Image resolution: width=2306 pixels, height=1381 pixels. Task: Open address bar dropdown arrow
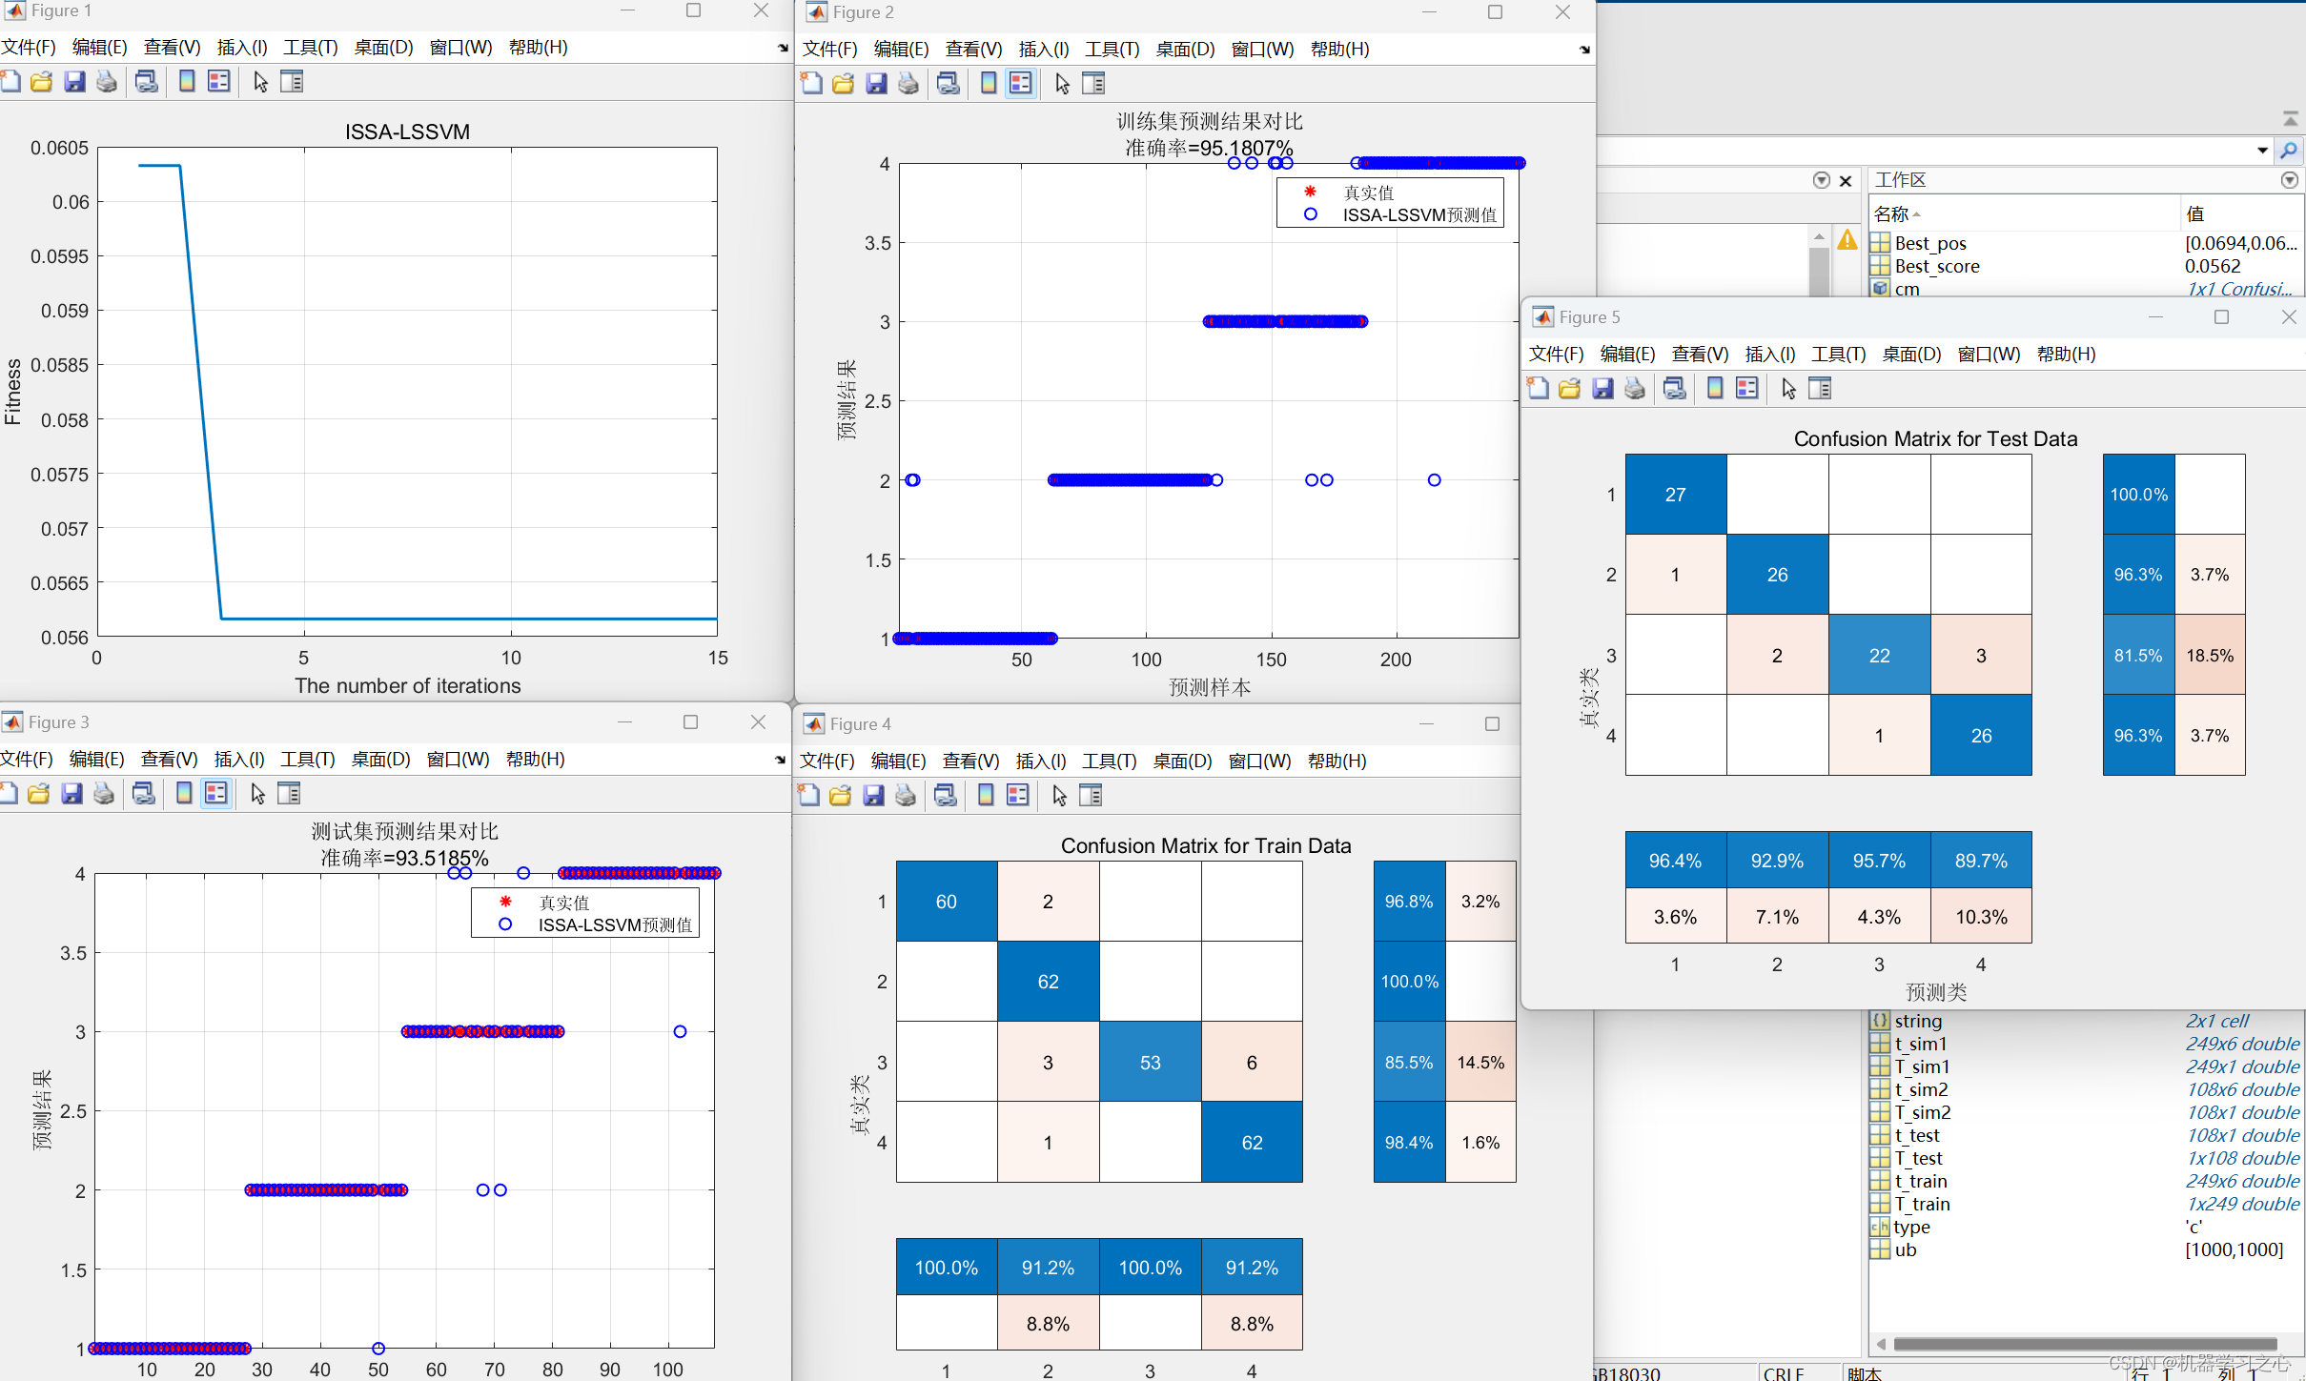point(2262,151)
